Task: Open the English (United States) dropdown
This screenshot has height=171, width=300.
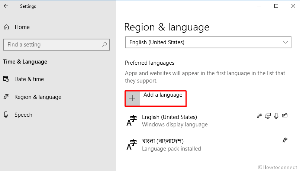Action: point(208,42)
